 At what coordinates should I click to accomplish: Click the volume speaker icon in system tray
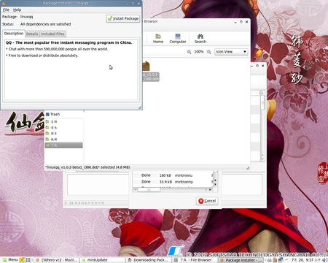point(324,260)
